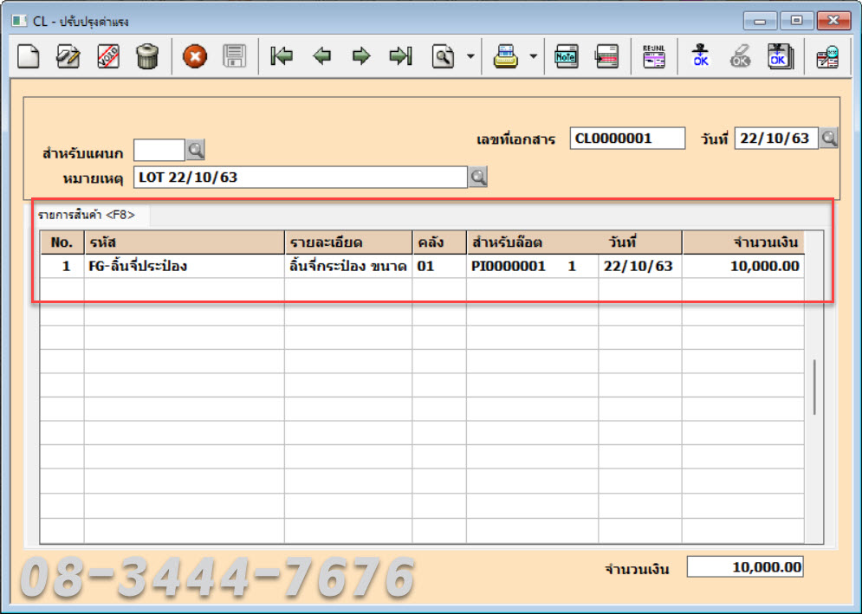This screenshot has width=862, height=614.
Task: Click the trash can delete icon
Action: pyautogui.click(x=147, y=56)
